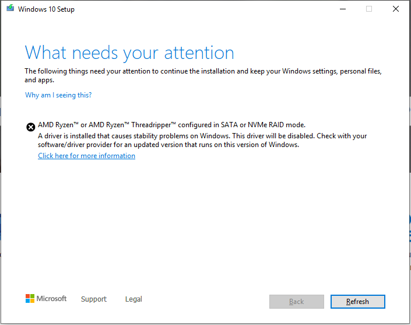Click 'A driver is installed that causes stability problems' text
This screenshot has height=325, width=411.
202,140
